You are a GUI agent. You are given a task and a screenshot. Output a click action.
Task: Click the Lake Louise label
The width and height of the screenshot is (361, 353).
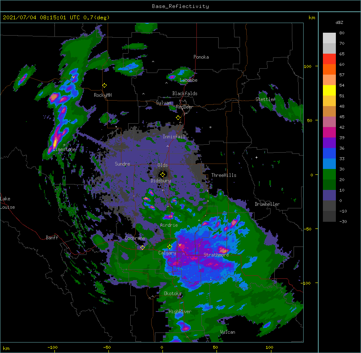(8, 203)
